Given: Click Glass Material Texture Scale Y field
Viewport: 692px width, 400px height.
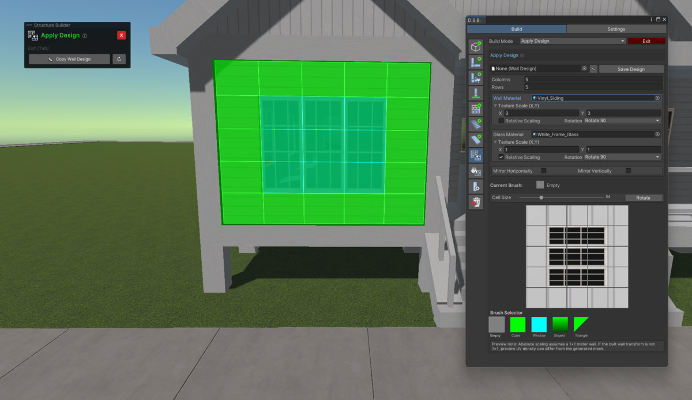Looking at the screenshot, I should (623, 149).
